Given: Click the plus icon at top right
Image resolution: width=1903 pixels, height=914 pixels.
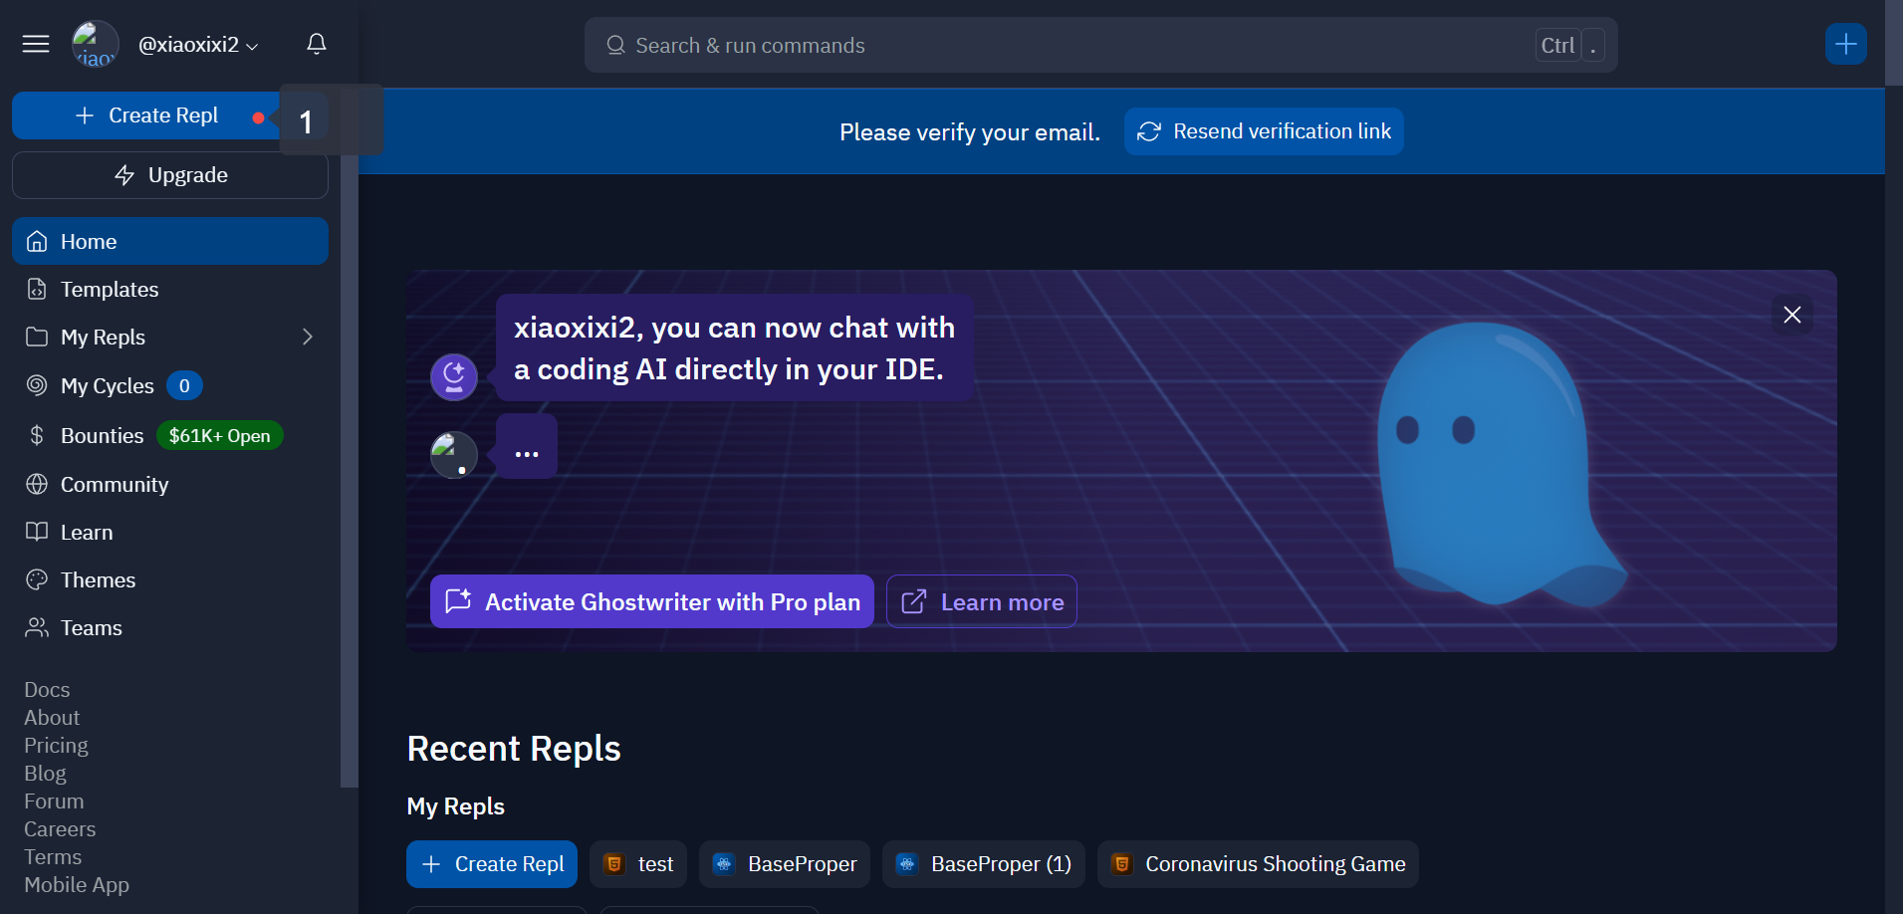Looking at the screenshot, I should tap(1846, 44).
